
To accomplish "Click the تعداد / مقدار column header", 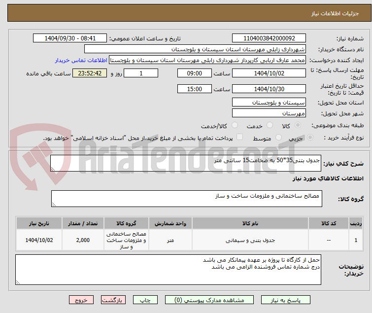I will 83,223.
